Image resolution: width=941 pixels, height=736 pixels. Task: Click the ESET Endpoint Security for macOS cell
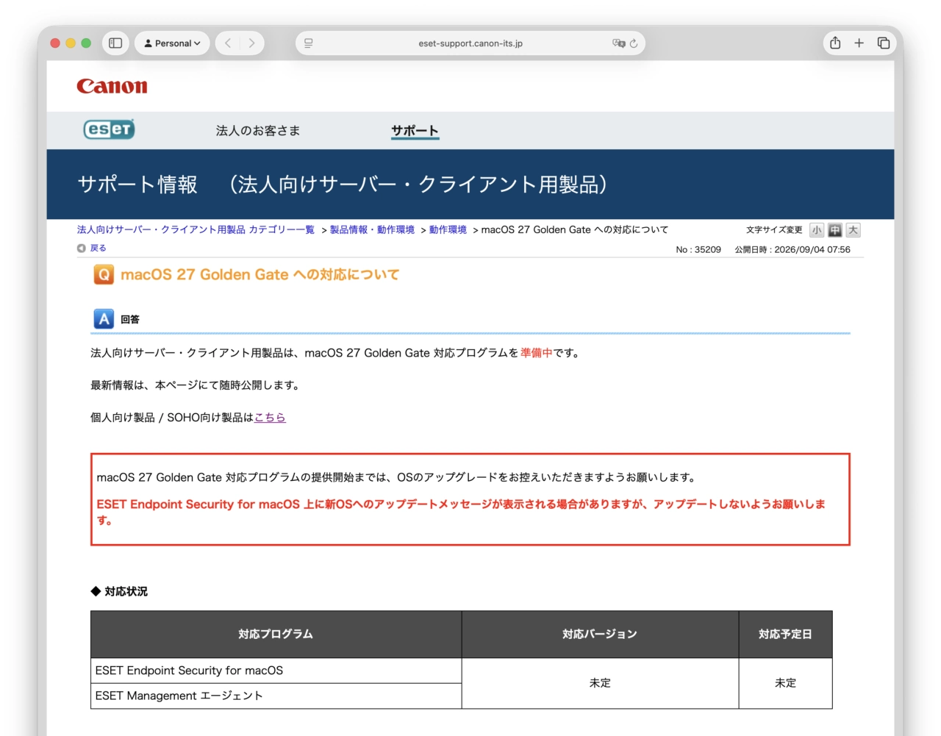pyautogui.click(x=276, y=671)
